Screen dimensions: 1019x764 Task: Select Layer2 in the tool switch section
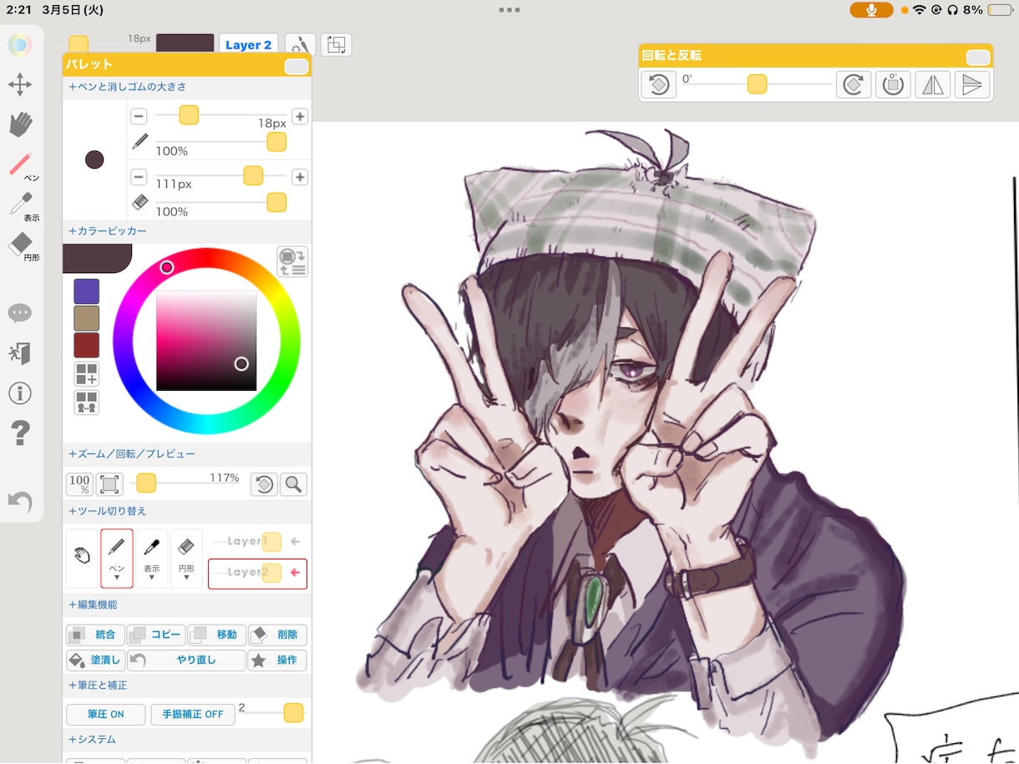tap(257, 574)
